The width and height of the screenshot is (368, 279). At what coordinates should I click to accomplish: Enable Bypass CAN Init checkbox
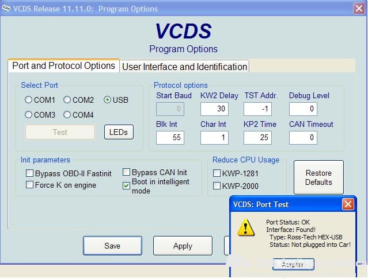[126, 172]
